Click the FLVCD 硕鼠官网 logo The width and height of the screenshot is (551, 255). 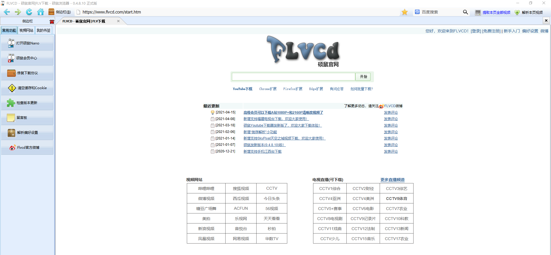[303, 51]
